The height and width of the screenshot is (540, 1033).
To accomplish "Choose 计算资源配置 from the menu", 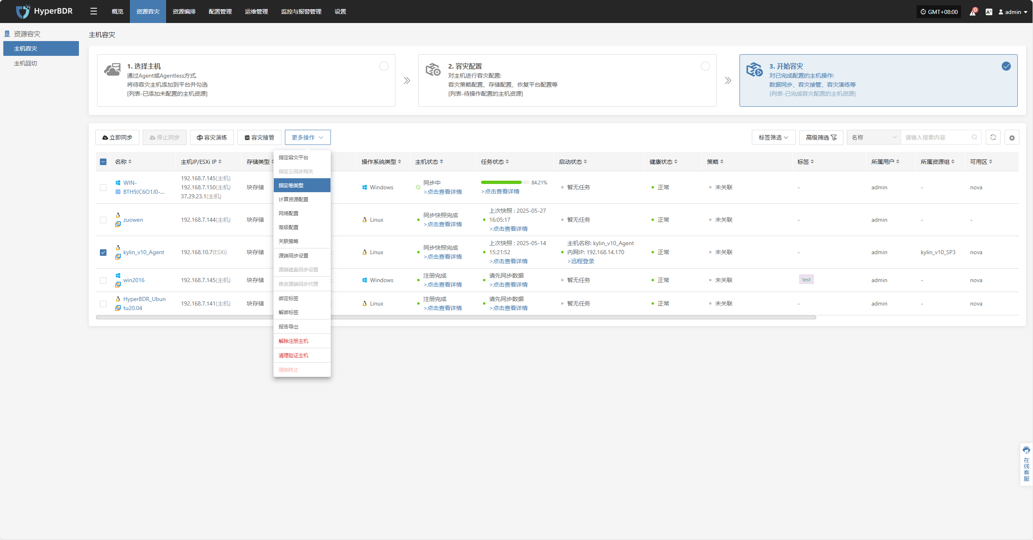I will [302, 199].
